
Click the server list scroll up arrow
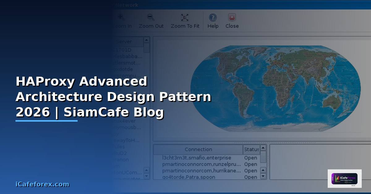coord(147,40)
